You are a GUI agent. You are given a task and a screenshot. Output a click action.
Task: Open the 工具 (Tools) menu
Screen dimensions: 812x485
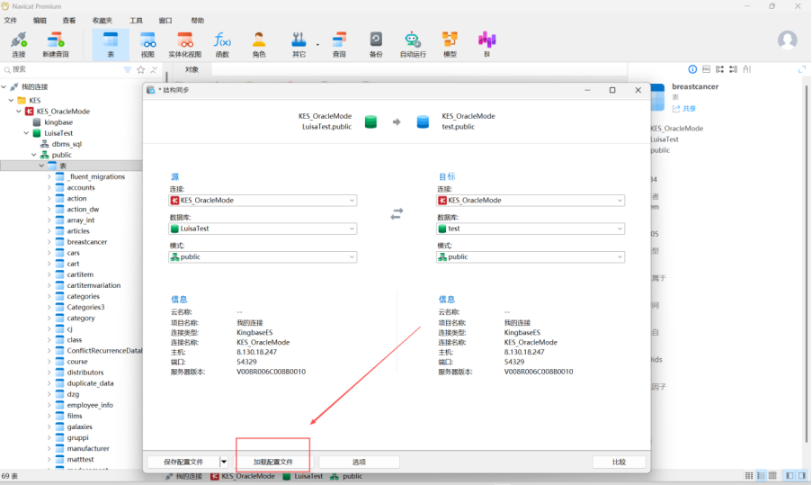(136, 20)
